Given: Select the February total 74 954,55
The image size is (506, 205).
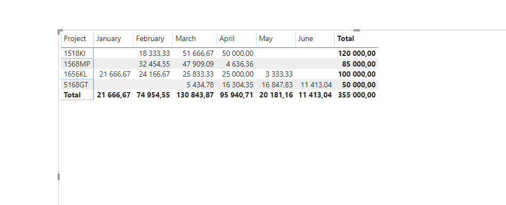Looking at the screenshot, I should click(153, 95).
